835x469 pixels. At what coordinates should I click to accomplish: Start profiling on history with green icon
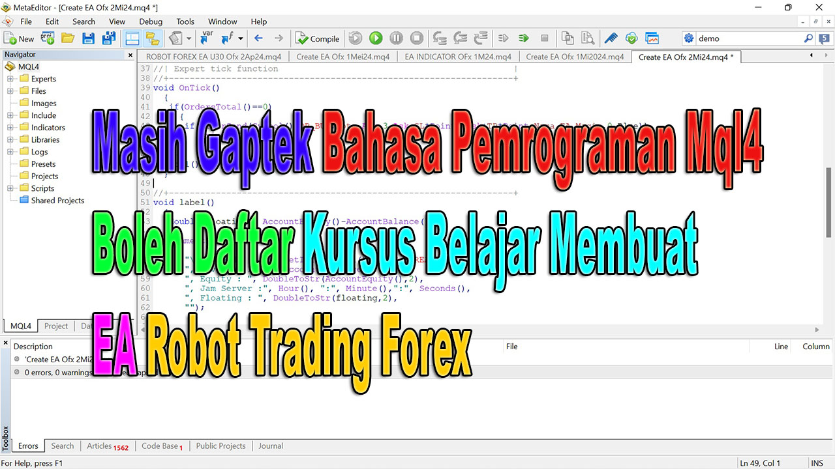click(x=524, y=38)
